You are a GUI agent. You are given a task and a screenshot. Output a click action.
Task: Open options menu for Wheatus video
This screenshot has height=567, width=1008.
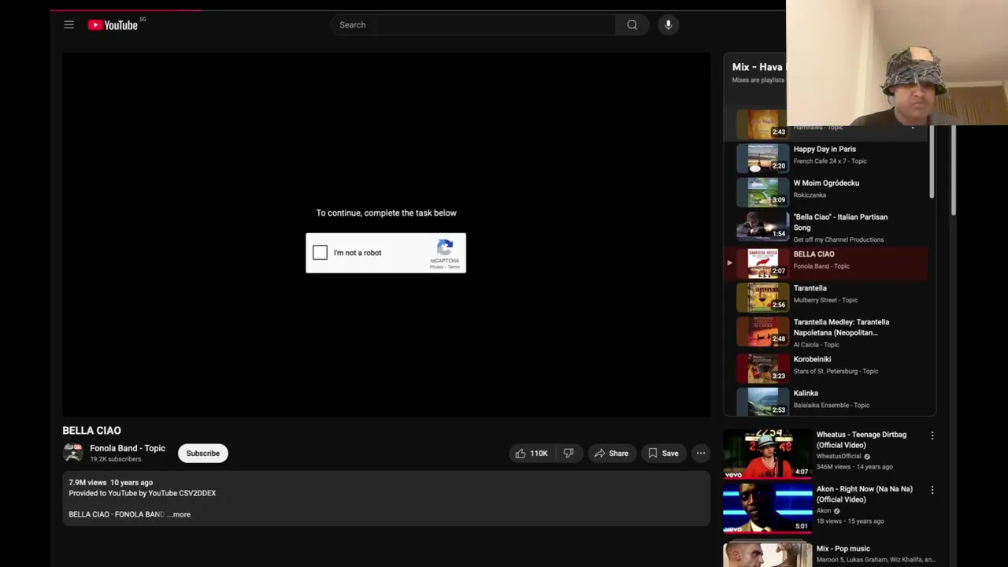click(932, 435)
